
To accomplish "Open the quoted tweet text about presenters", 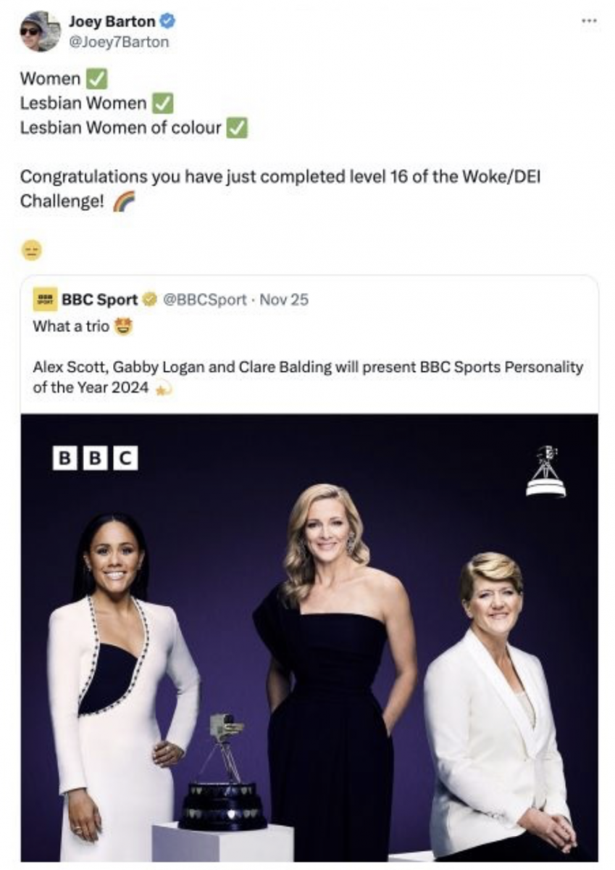I will tap(308, 378).
